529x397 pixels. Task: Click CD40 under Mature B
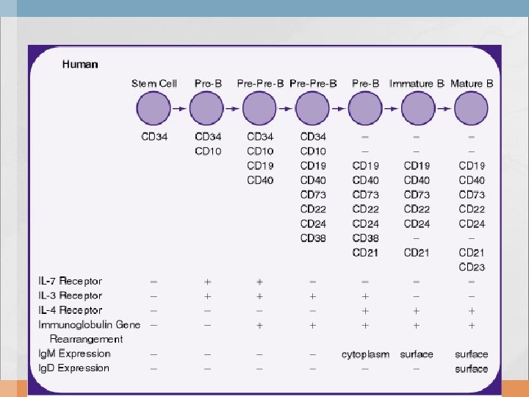point(472,180)
